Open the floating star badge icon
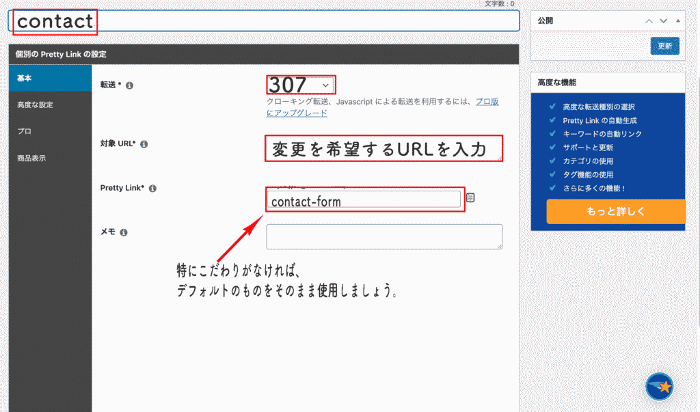Image resolution: width=700 pixels, height=412 pixels. (660, 387)
